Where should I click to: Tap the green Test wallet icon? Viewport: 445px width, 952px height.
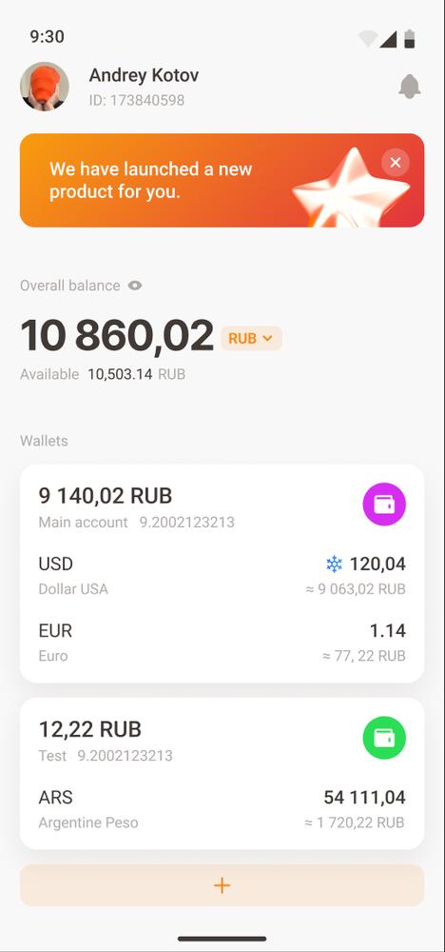(384, 739)
